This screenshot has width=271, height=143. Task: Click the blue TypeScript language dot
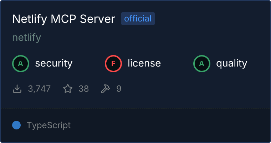tap(16, 125)
